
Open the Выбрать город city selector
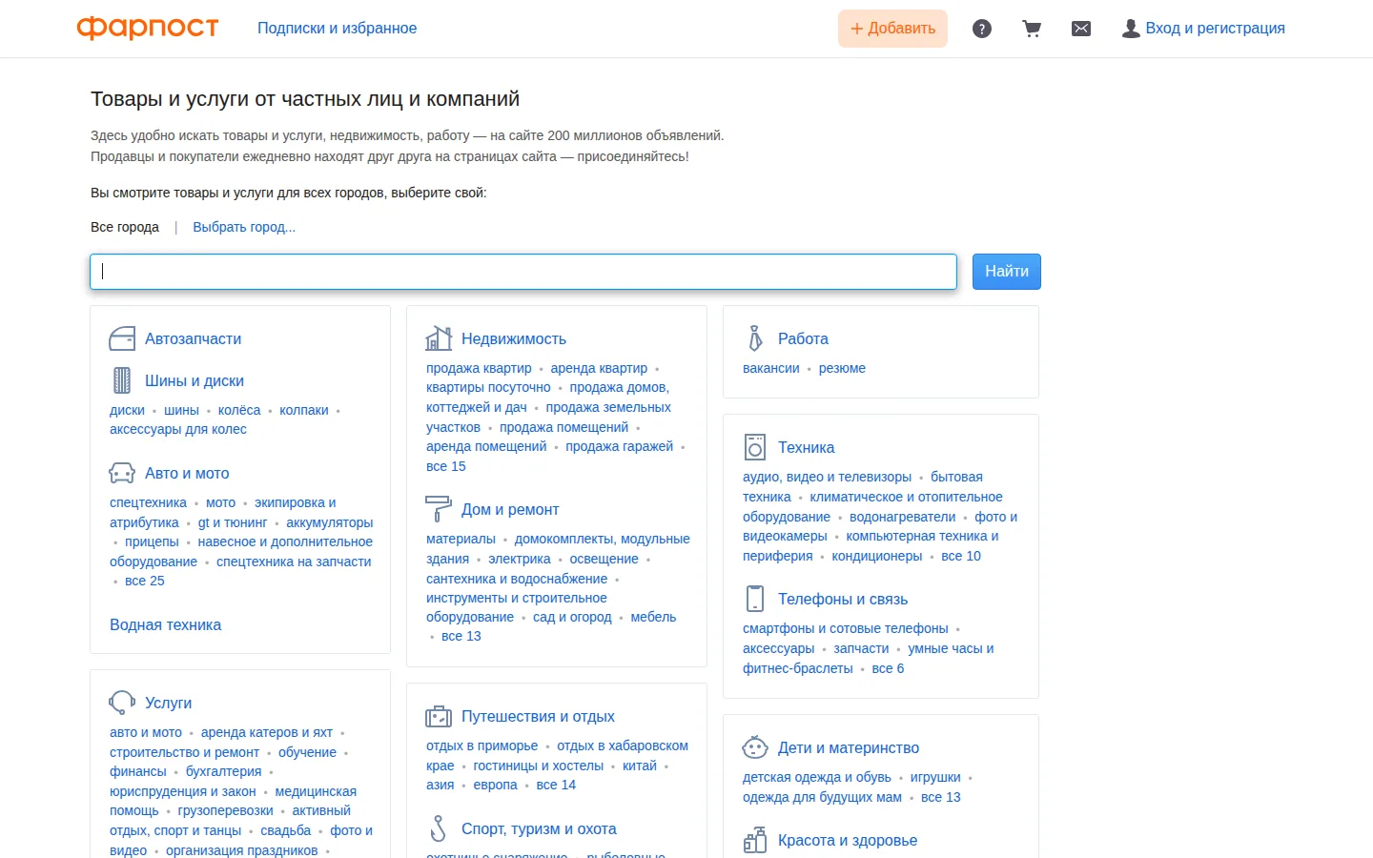point(244,227)
